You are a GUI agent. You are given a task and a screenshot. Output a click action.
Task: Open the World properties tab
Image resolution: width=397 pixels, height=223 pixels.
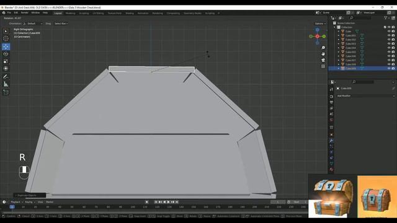(x=331, y=120)
